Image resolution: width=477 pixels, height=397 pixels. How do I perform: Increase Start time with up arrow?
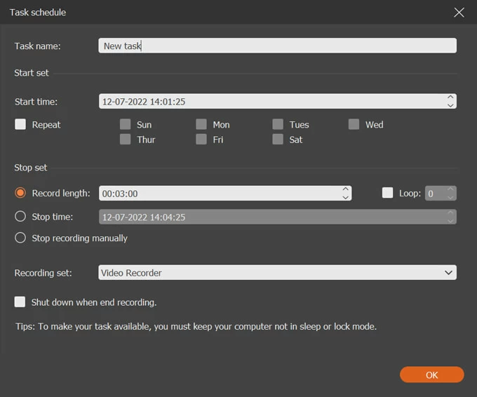pos(450,97)
